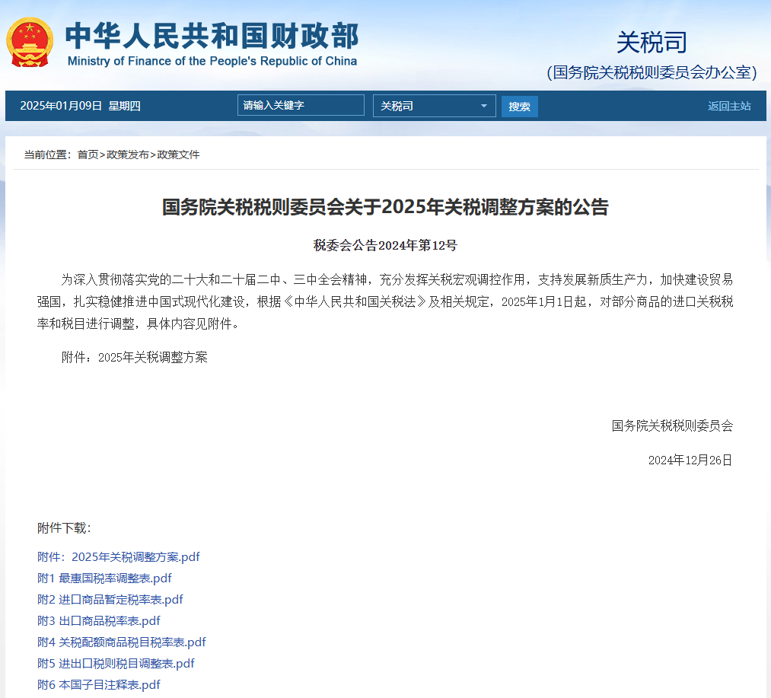This screenshot has width=771, height=698.
Task: Download 附5 进出口税则税目调整表.pdf
Action: click(x=116, y=663)
